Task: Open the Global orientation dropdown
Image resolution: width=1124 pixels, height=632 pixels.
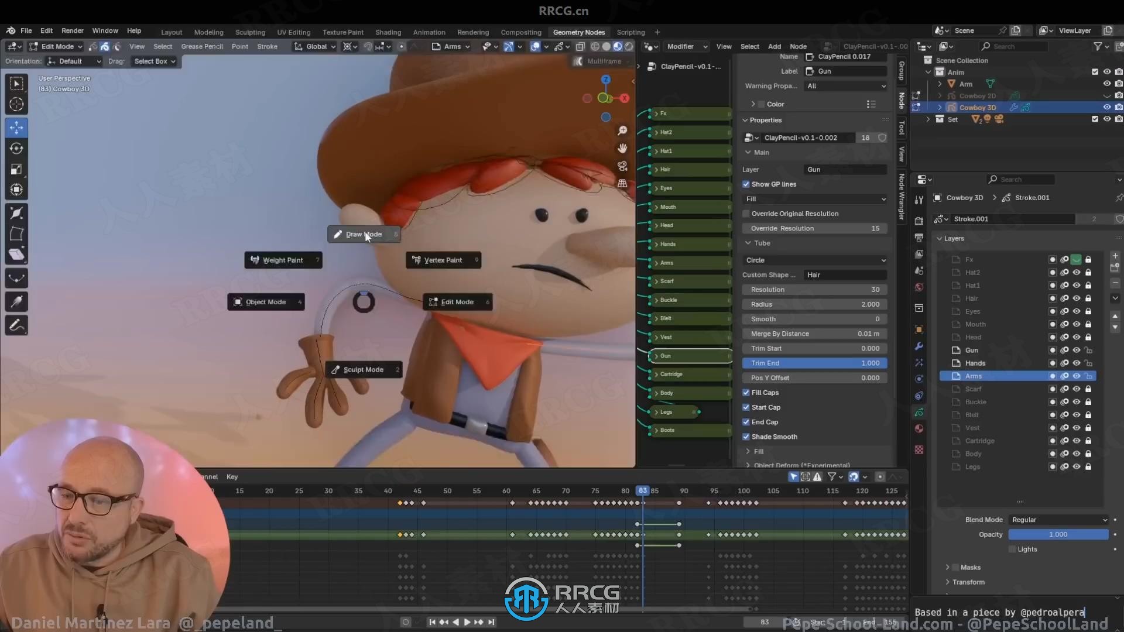Action: (315, 46)
